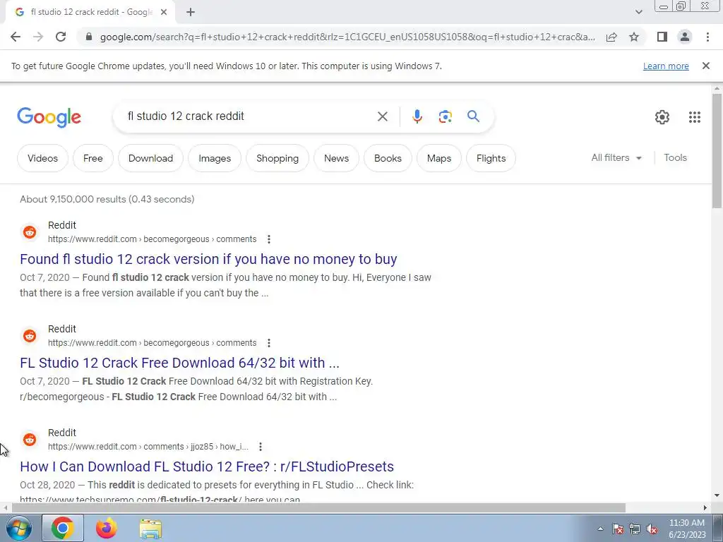The image size is (723, 542).
Task: Toggle the Chrome side panel
Action: (x=662, y=37)
